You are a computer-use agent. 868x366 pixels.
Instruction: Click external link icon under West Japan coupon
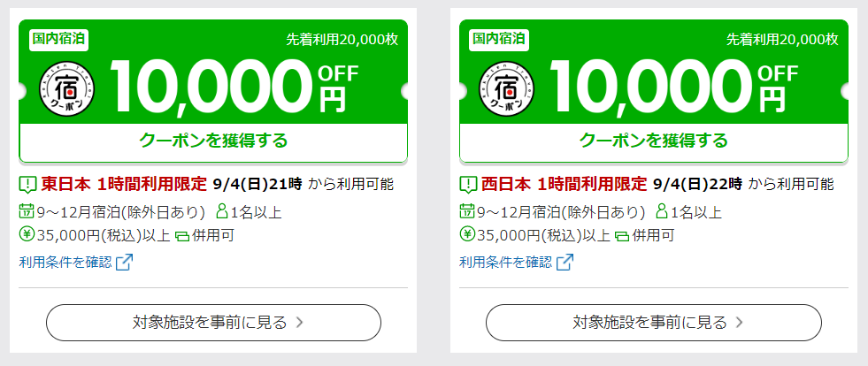click(x=565, y=262)
